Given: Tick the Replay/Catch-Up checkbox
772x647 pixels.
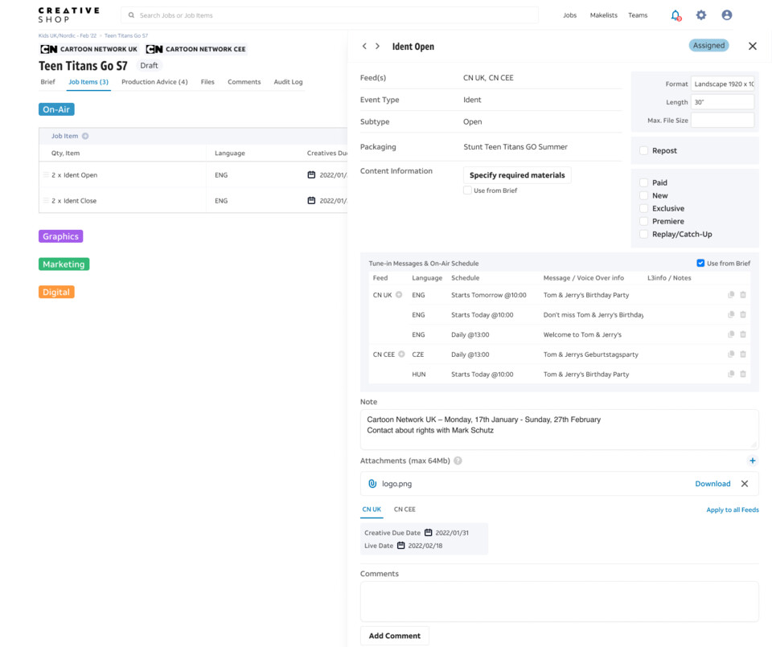Looking at the screenshot, I should (x=643, y=234).
